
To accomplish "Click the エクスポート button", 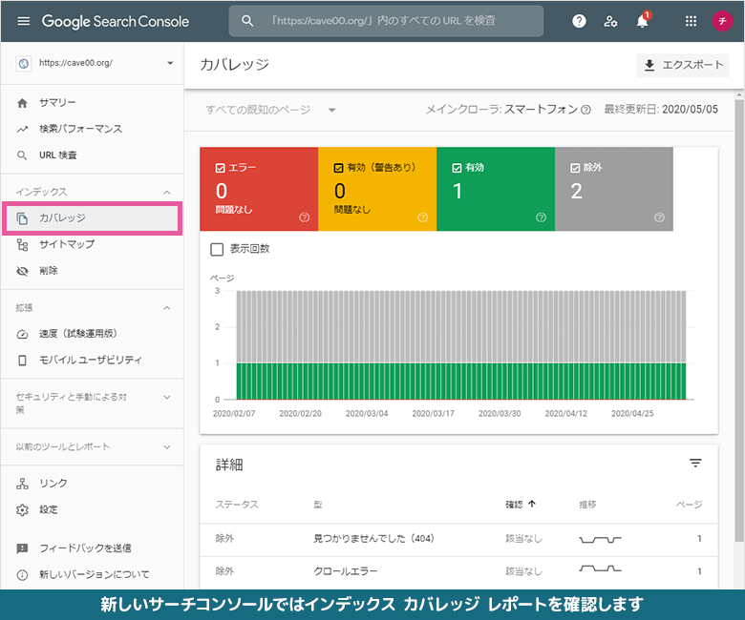I will tap(682, 66).
